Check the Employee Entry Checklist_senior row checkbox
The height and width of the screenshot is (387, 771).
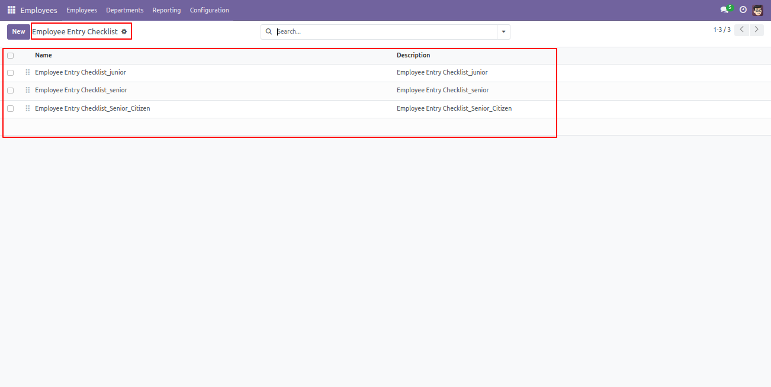pyautogui.click(x=10, y=91)
